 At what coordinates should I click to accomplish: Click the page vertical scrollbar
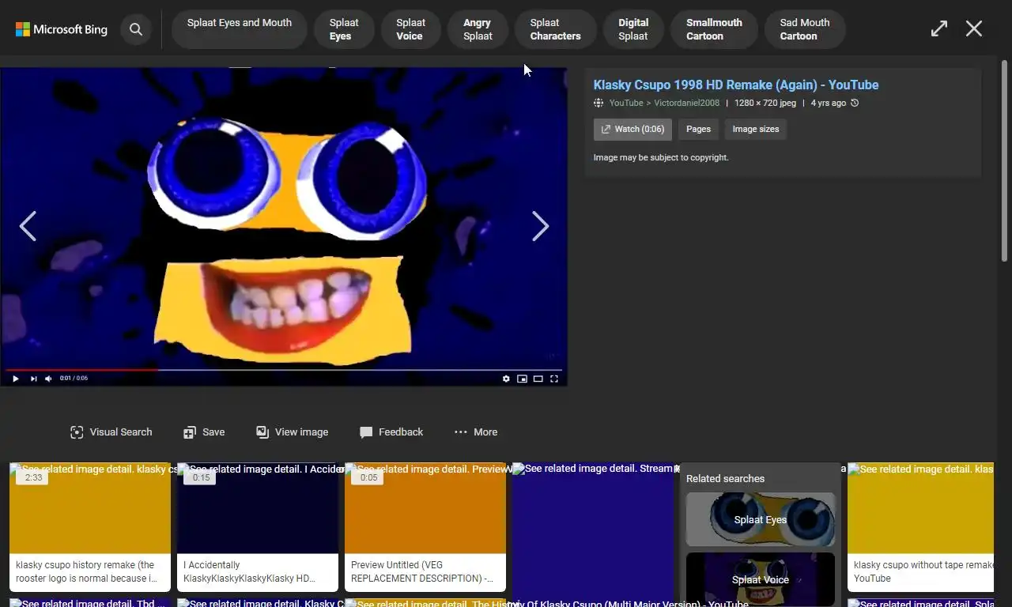[x=1005, y=161]
